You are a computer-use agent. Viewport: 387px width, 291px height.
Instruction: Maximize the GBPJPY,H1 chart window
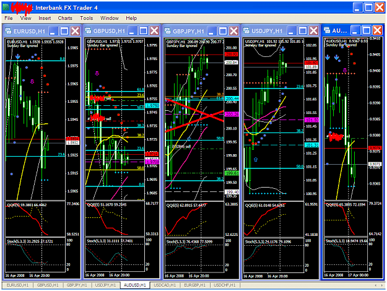(x=223, y=31)
